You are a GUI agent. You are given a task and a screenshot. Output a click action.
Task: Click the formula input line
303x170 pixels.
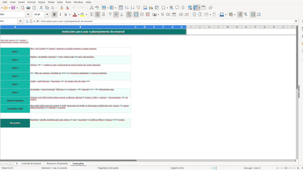pos(167,21)
